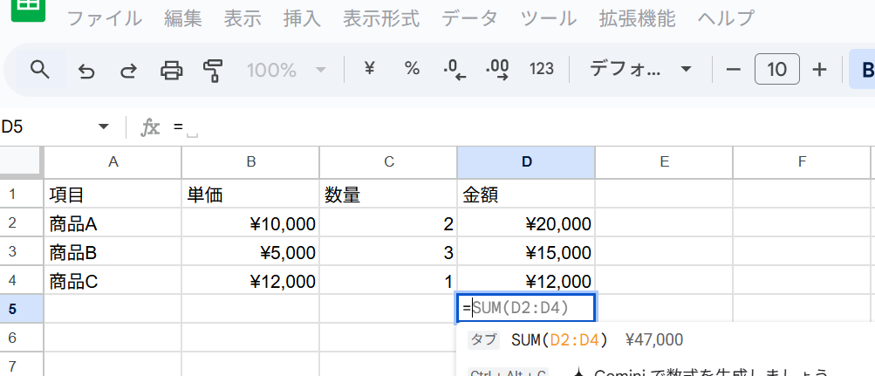This screenshot has height=376, width=875.
Task: Open the D5 name box dropdown
Action: click(104, 127)
